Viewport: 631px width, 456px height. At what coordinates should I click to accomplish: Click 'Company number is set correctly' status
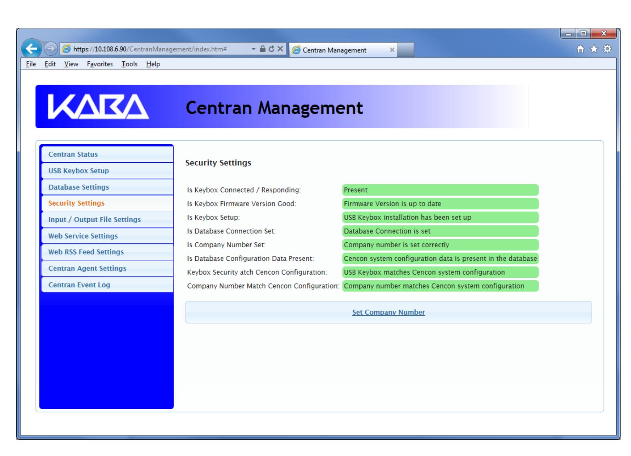pos(440,245)
